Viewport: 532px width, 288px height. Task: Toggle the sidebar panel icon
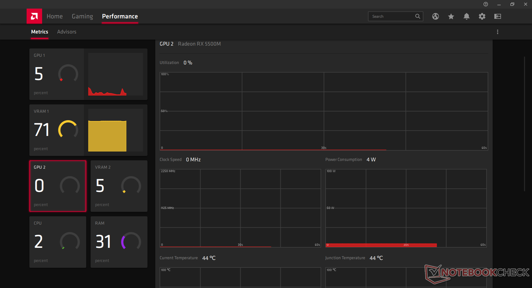498,16
